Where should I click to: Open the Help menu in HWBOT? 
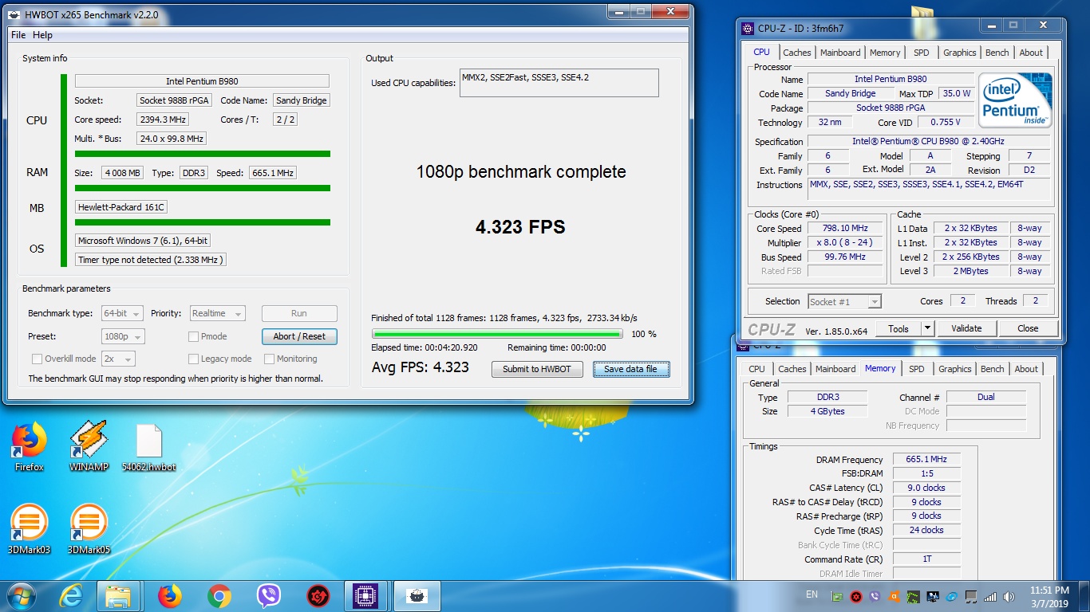pyautogui.click(x=43, y=35)
